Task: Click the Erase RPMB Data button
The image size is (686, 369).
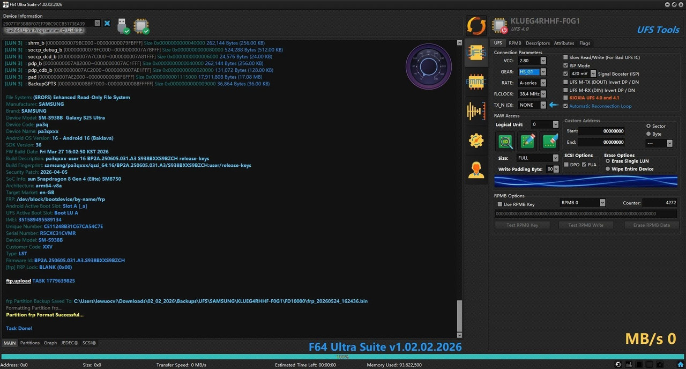Action: [x=651, y=225]
